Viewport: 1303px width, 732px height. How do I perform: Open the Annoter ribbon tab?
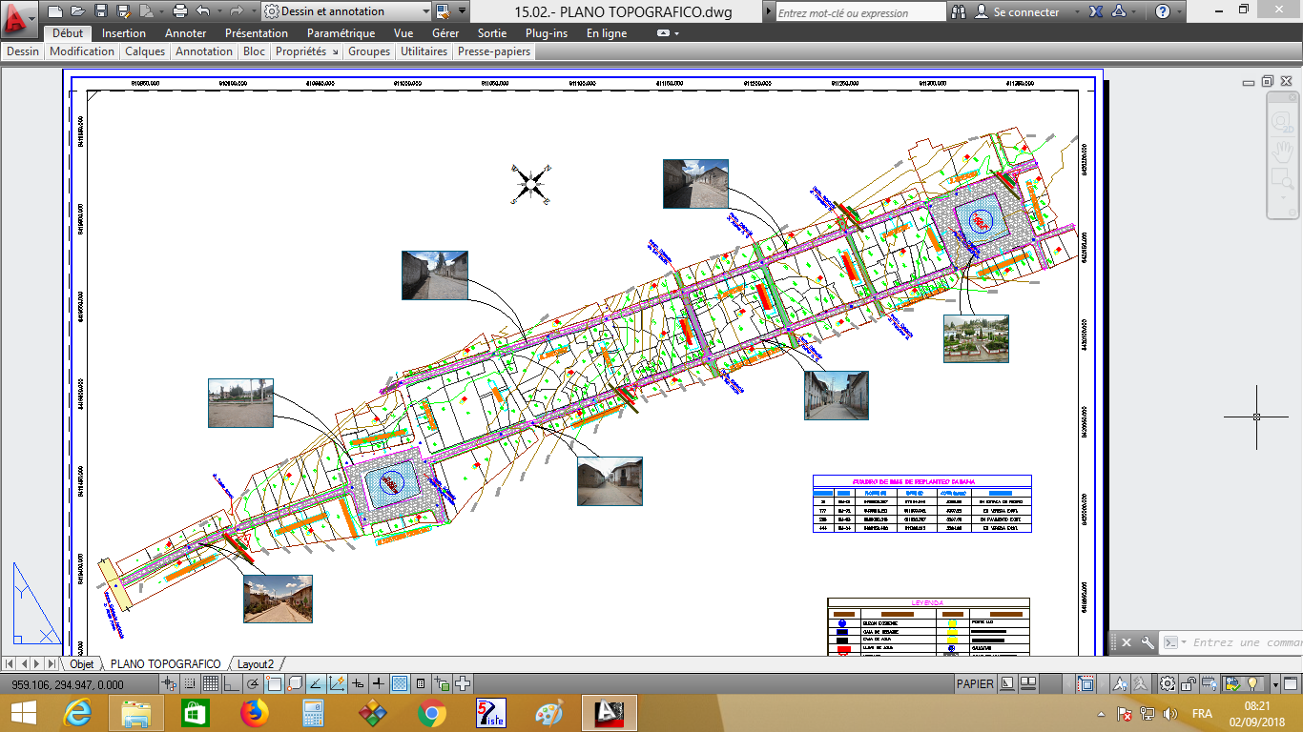pyautogui.click(x=185, y=32)
